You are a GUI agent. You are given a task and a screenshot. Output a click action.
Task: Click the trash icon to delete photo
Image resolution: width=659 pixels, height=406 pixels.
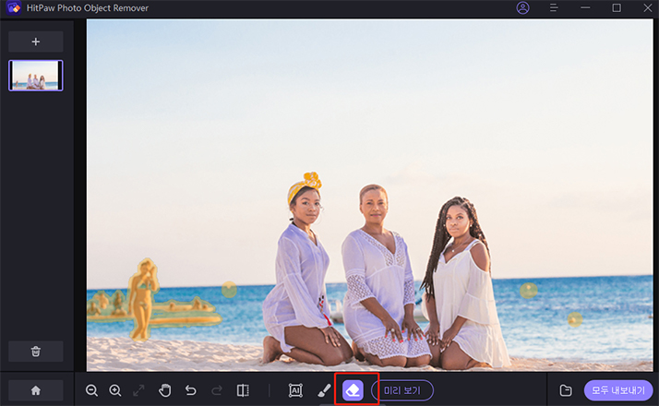(36, 351)
